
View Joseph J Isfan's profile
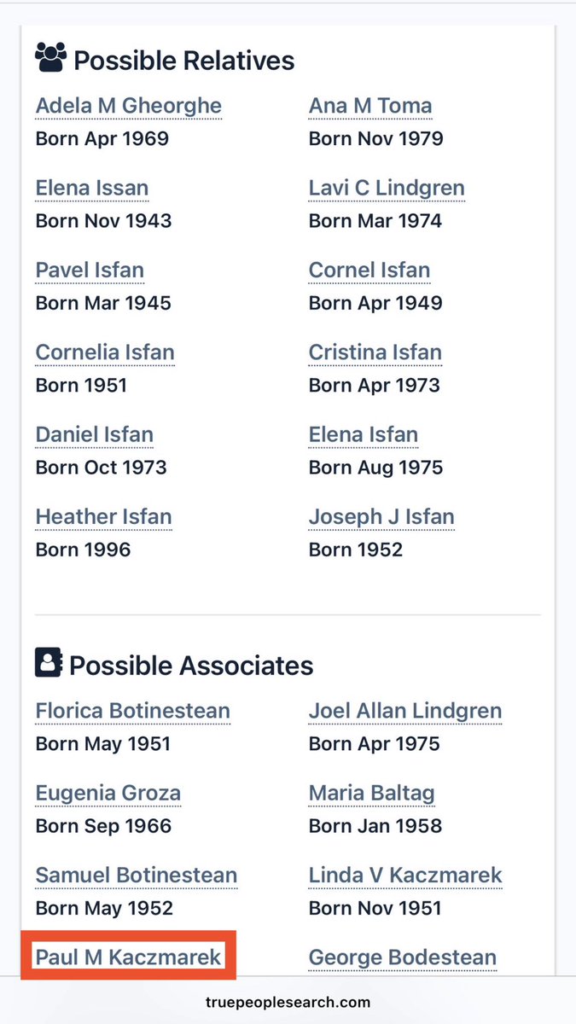pos(381,517)
